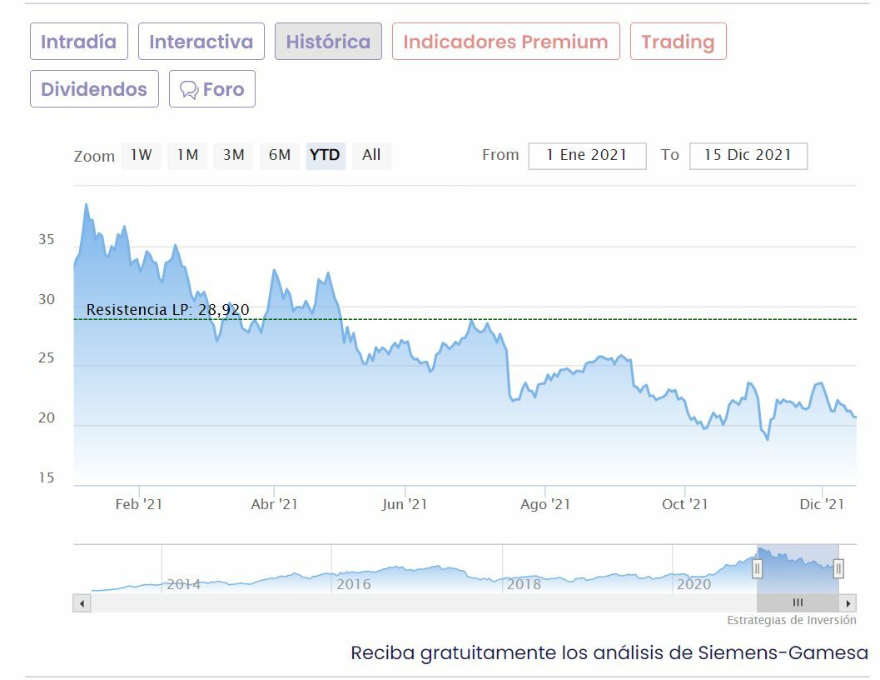
Task: Click the navigator right range handle
Action: point(838,568)
